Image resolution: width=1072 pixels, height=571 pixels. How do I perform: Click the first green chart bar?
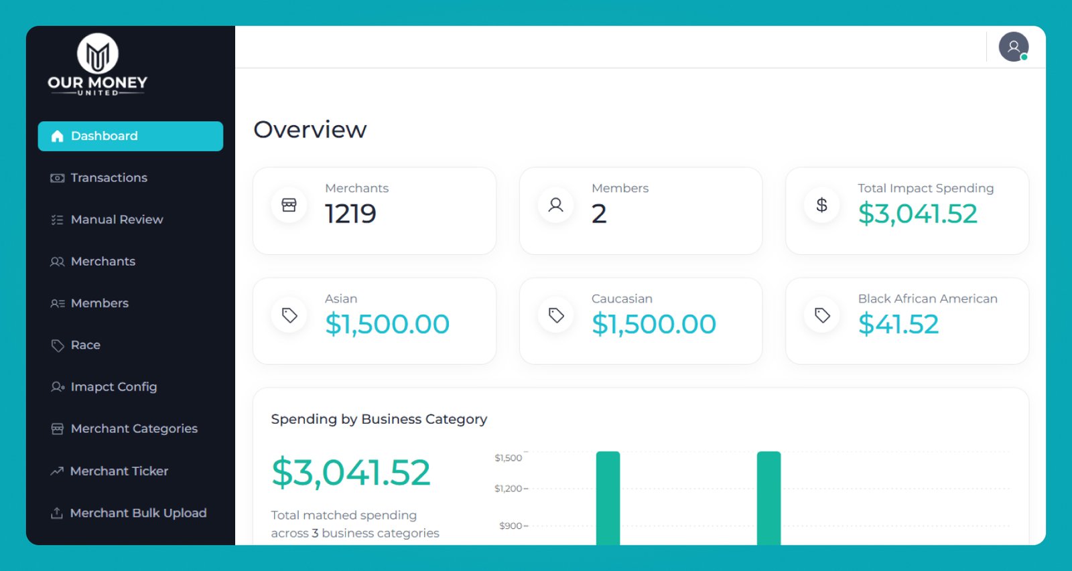608,499
